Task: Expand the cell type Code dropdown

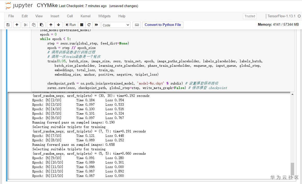Action: (116, 25)
